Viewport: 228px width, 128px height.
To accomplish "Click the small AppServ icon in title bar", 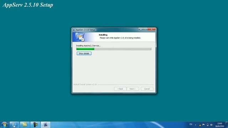I will pyautogui.click(x=74, y=30).
